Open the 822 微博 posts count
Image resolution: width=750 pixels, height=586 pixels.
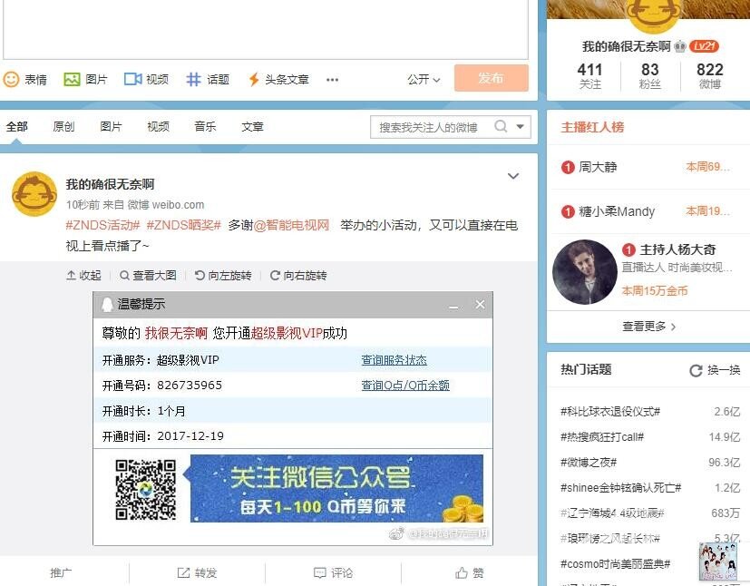tap(710, 76)
